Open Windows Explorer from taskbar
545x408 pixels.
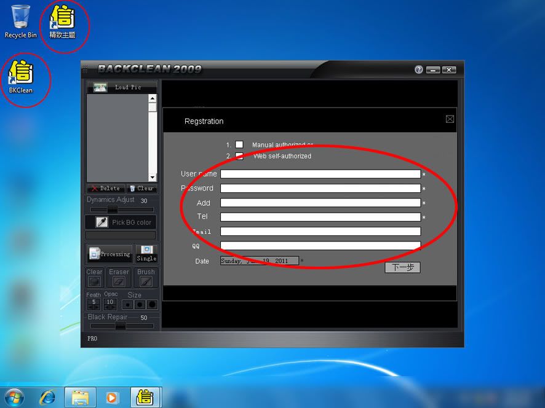(x=80, y=398)
